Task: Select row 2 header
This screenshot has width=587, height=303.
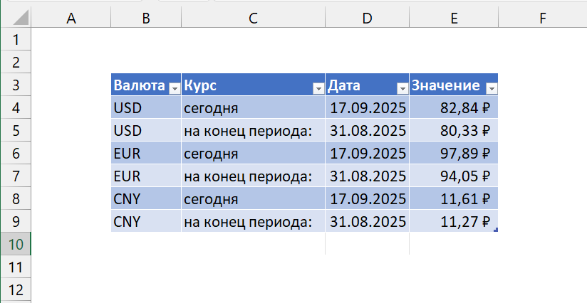Action: [16, 62]
